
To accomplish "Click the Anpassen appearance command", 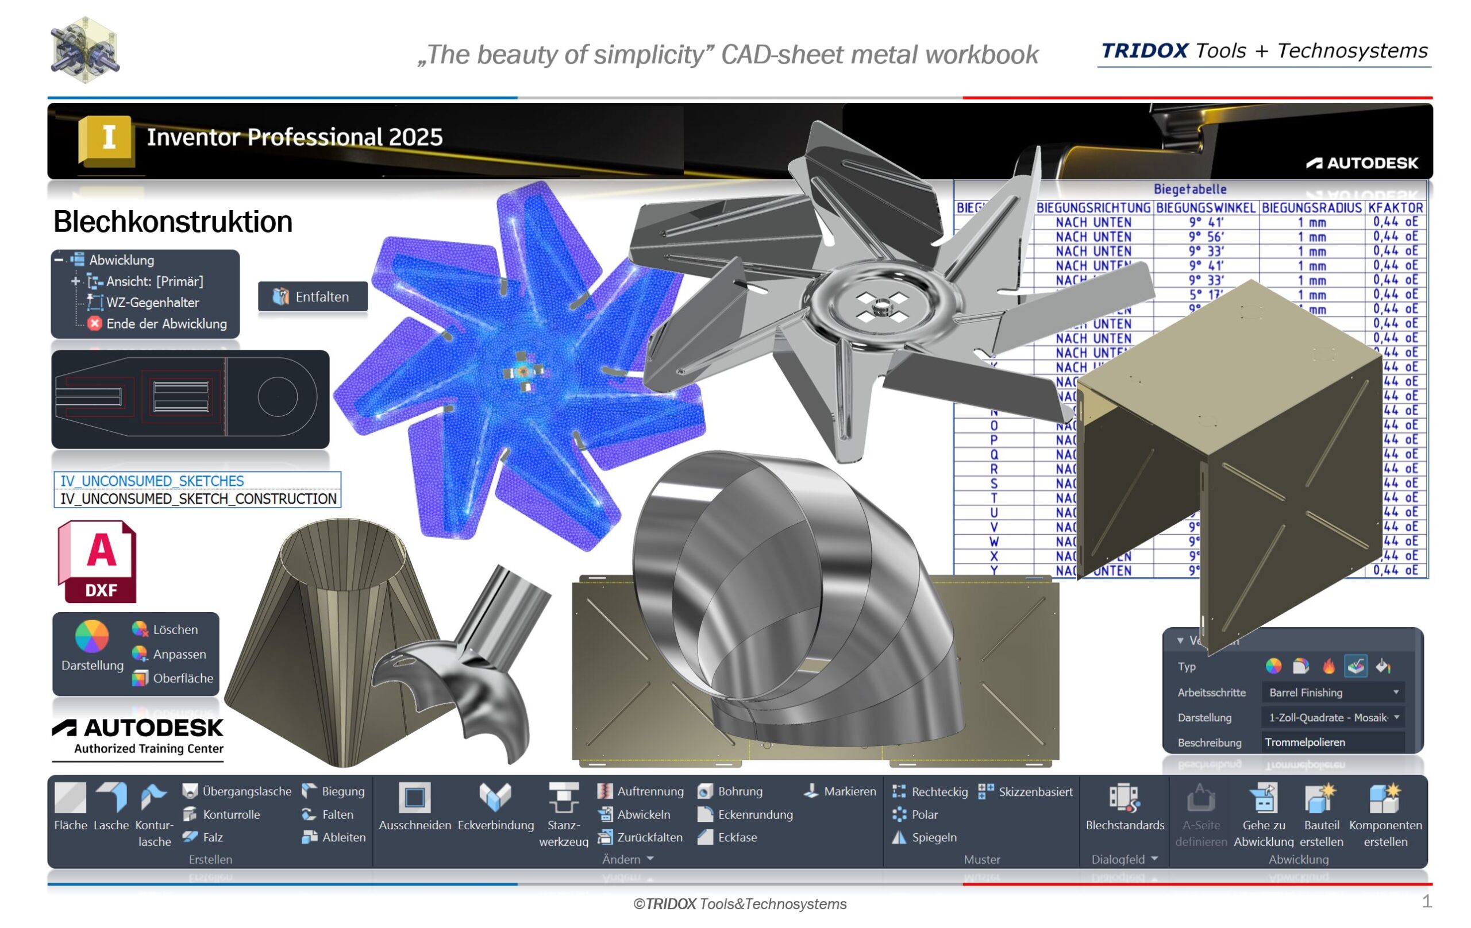I will (x=169, y=654).
